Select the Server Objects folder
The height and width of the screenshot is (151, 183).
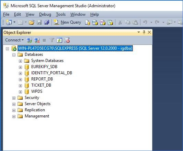tap(37, 104)
